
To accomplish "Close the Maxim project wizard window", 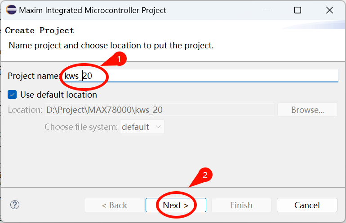I will (329, 10).
